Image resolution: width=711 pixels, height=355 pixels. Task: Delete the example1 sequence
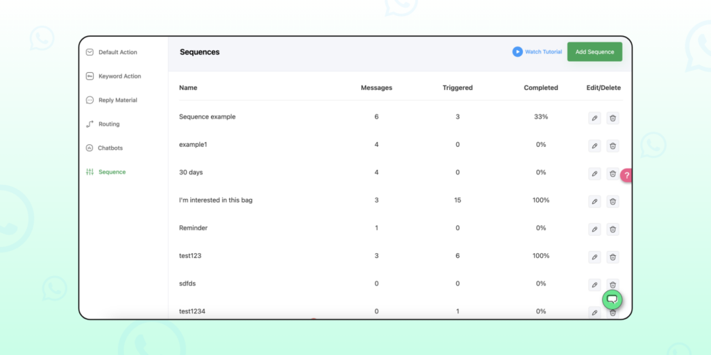pos(612,146)
